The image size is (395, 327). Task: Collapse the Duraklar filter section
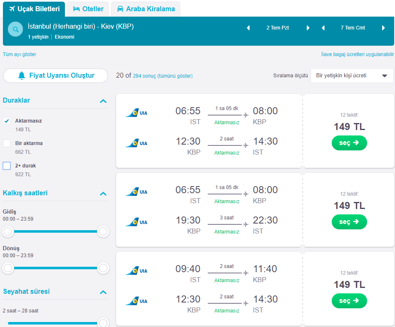click(x=103, y=101)
